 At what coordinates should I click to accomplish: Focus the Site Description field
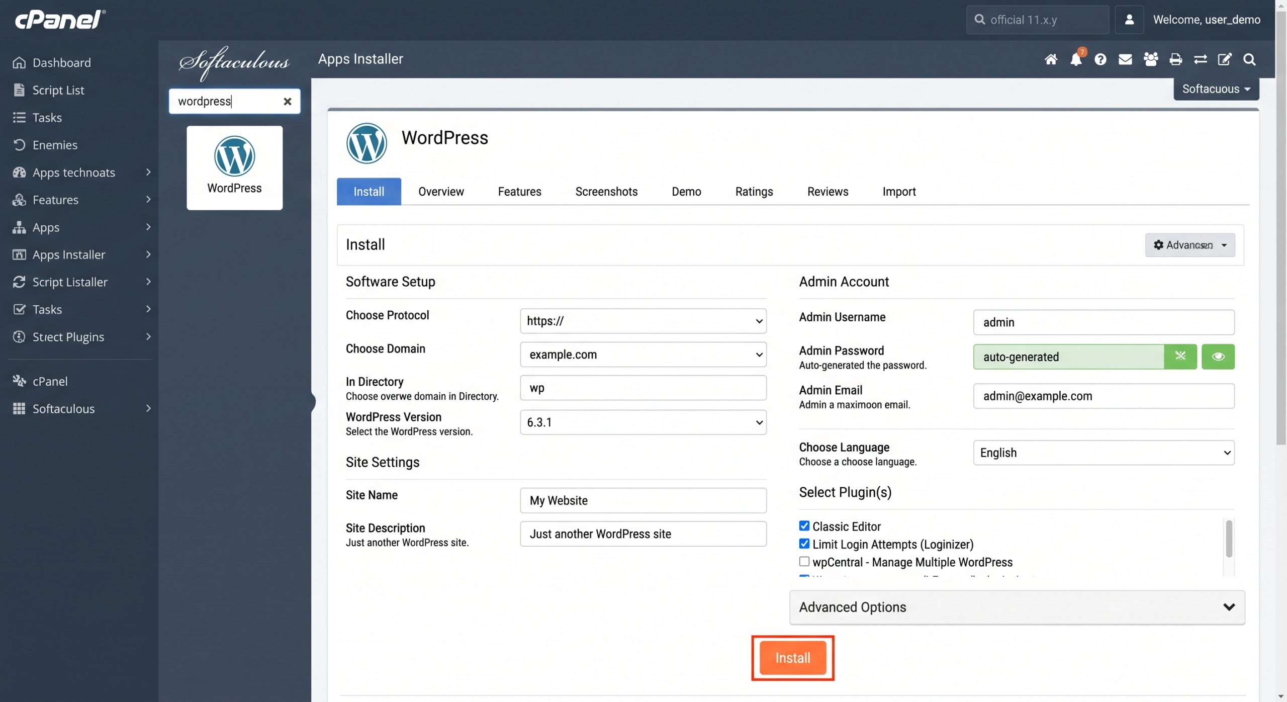(x=643, y=534)
